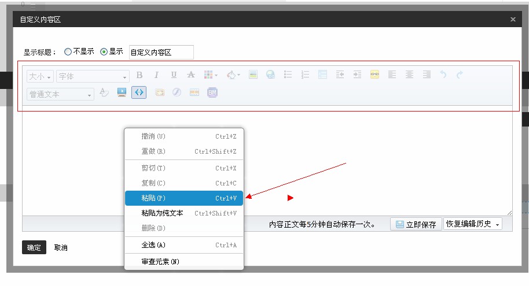The image size is (529, 286).
Task: Click the clear formatting eraser icon
Action: click(104, 92)
